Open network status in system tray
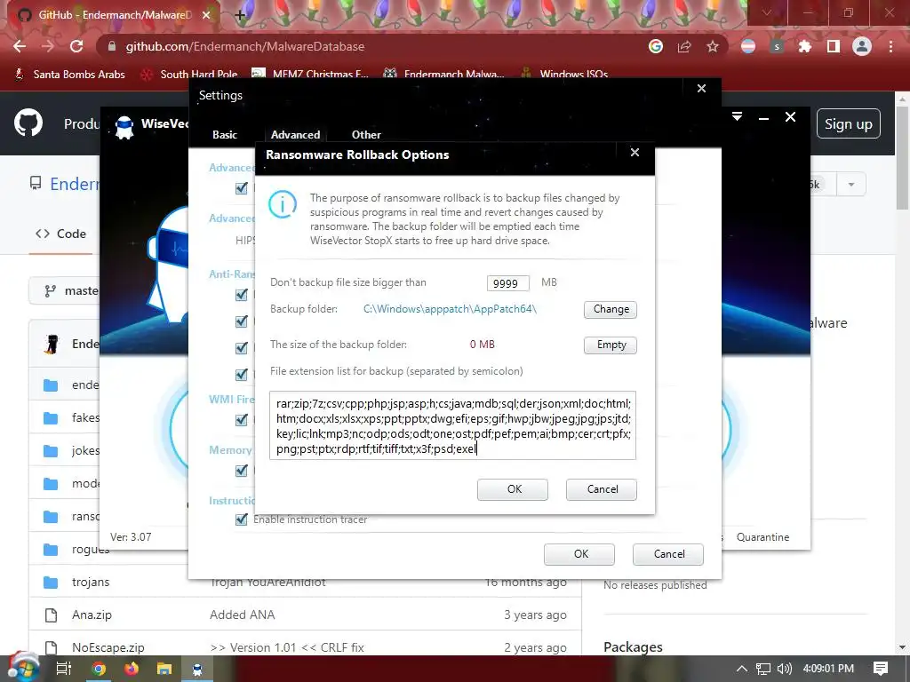Screen dimensions: 910x682 (763, 669)
